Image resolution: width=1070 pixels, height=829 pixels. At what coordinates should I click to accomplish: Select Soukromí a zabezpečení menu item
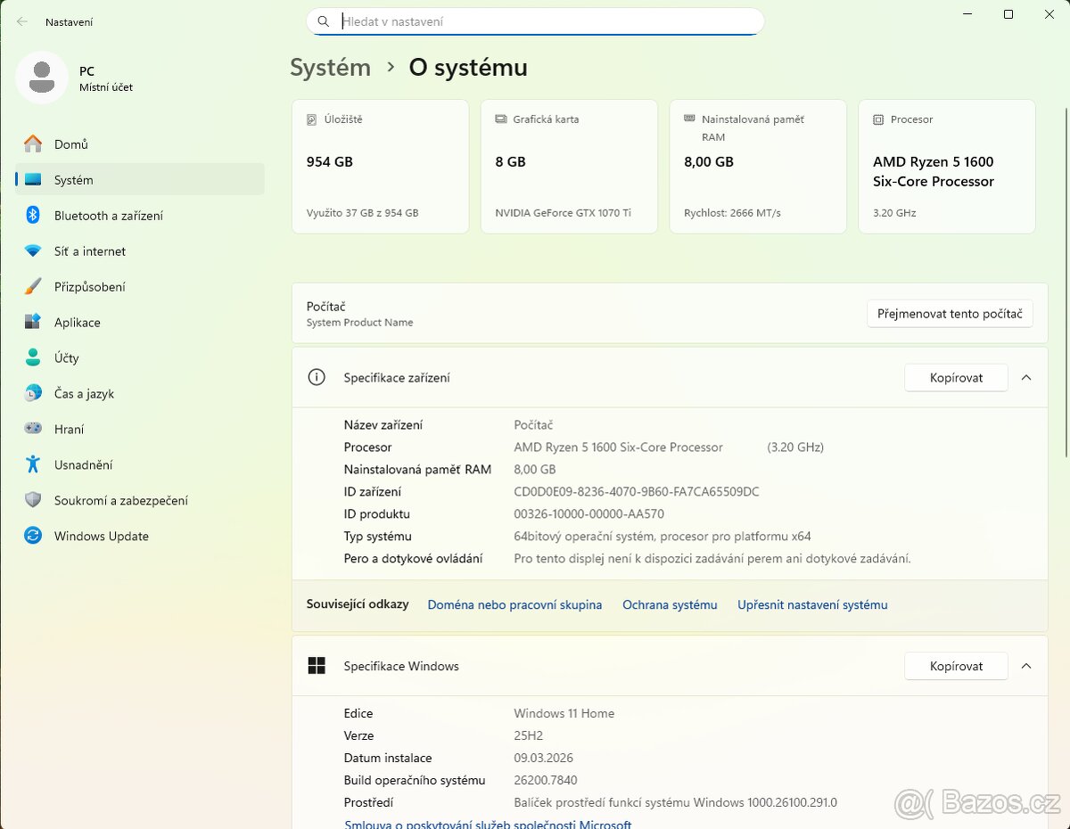(x=120, y=501)
